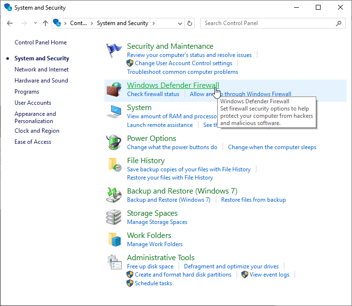Click the Cont... breadcrumb segment
The image size is (352, 306).
click(78, 23)
